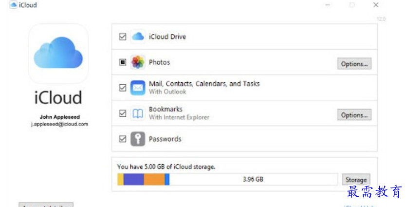Click the Photos flower icon
Screen dimensions: 406x207
click(x=138, y=62)
